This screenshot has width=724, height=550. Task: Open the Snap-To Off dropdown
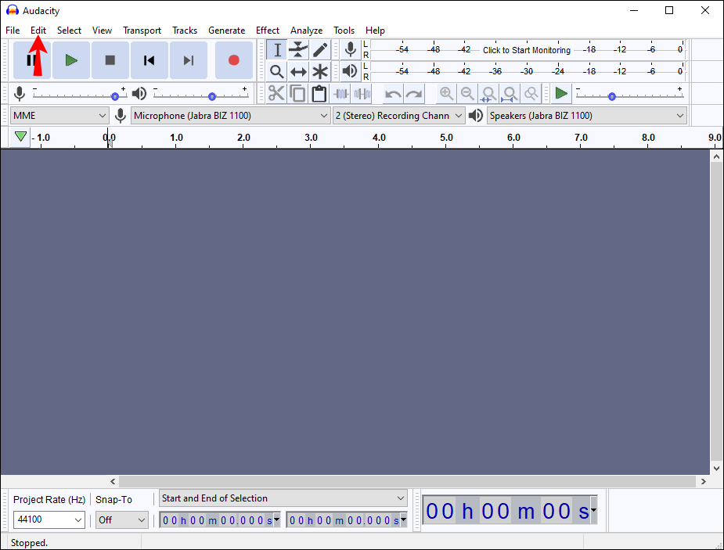tap(121, 519)
